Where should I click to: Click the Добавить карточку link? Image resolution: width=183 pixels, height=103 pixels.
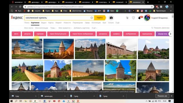[82, 28]
